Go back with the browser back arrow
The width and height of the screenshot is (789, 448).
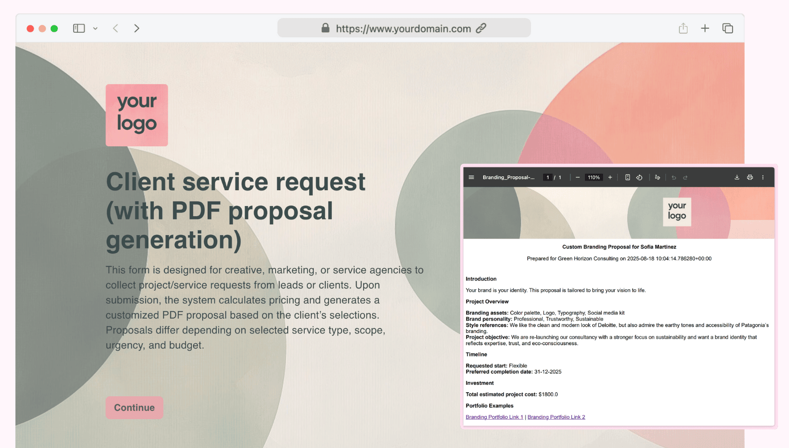(116, 28)
